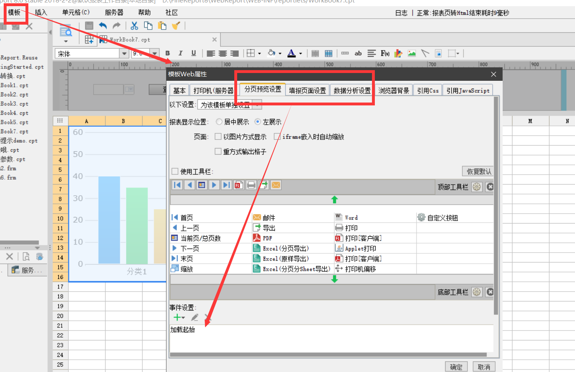Switch to the 数据分析设置 tab

[352, 91]
